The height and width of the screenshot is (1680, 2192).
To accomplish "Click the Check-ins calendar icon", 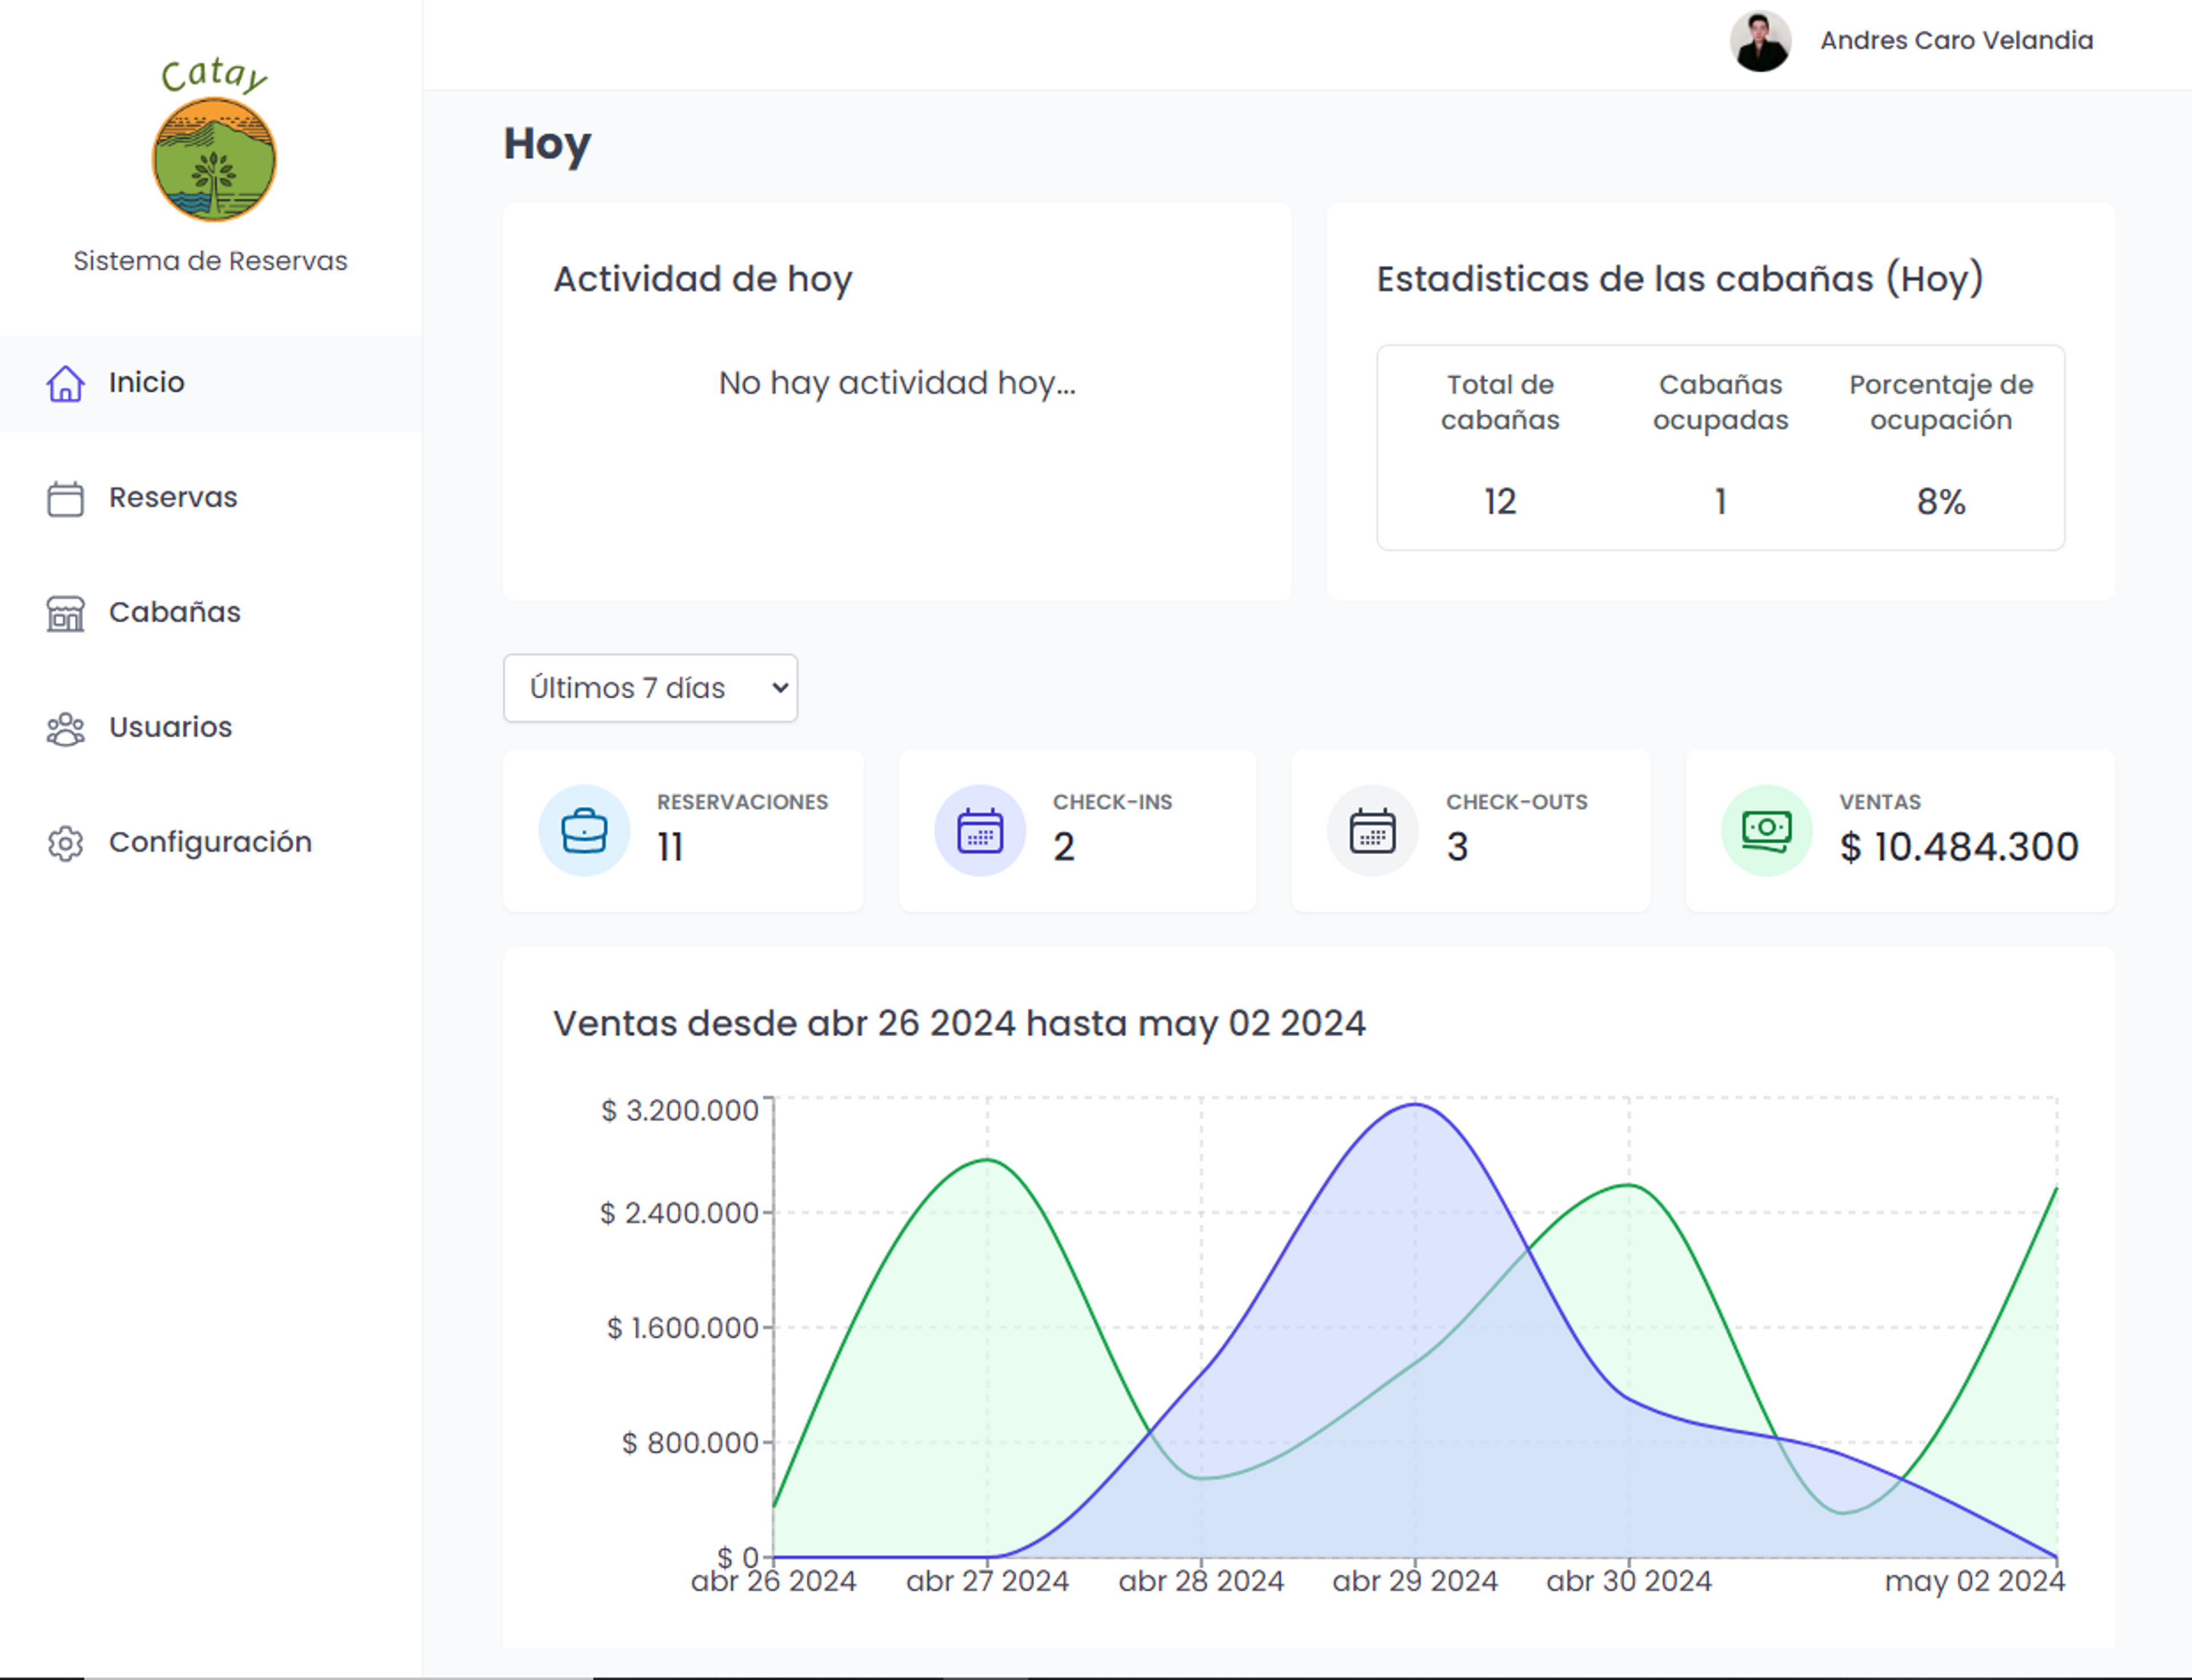I will pyautogui.click(x=980, y=830).
